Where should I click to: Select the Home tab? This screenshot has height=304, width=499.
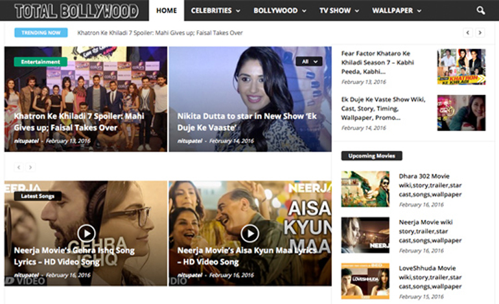167,10
